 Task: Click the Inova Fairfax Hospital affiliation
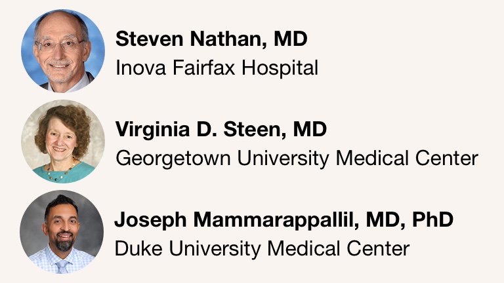(x=217, y=67)
